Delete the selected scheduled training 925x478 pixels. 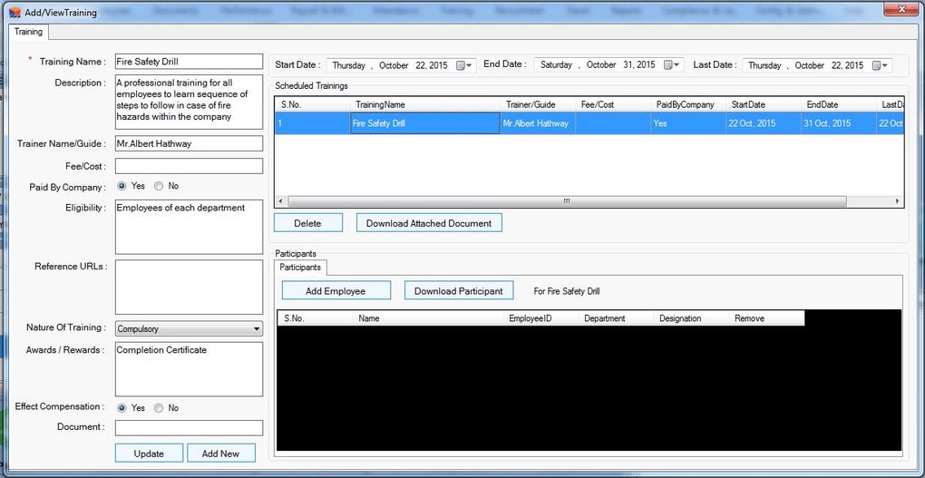(x=308, y=223)
